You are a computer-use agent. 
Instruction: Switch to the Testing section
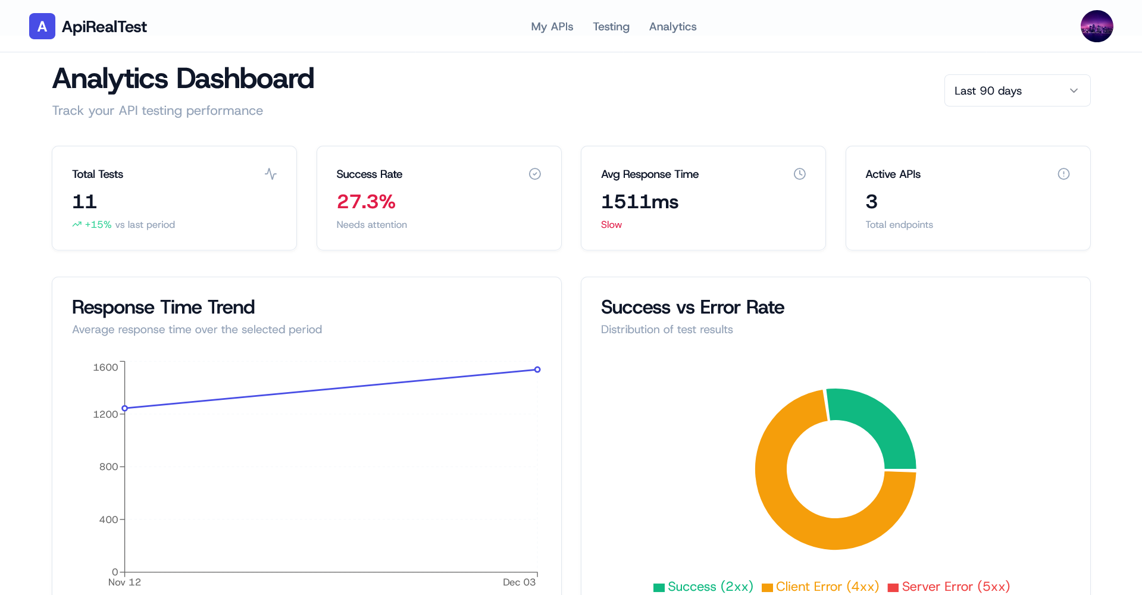611,27
